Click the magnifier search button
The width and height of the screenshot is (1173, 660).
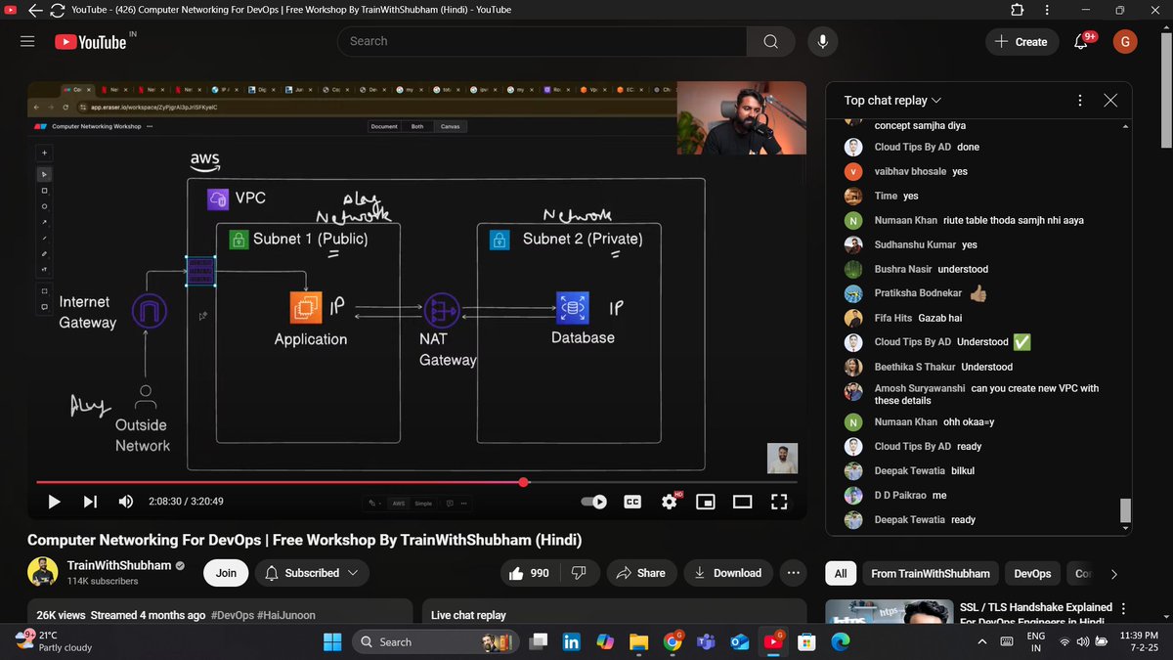tap(771, 41)
